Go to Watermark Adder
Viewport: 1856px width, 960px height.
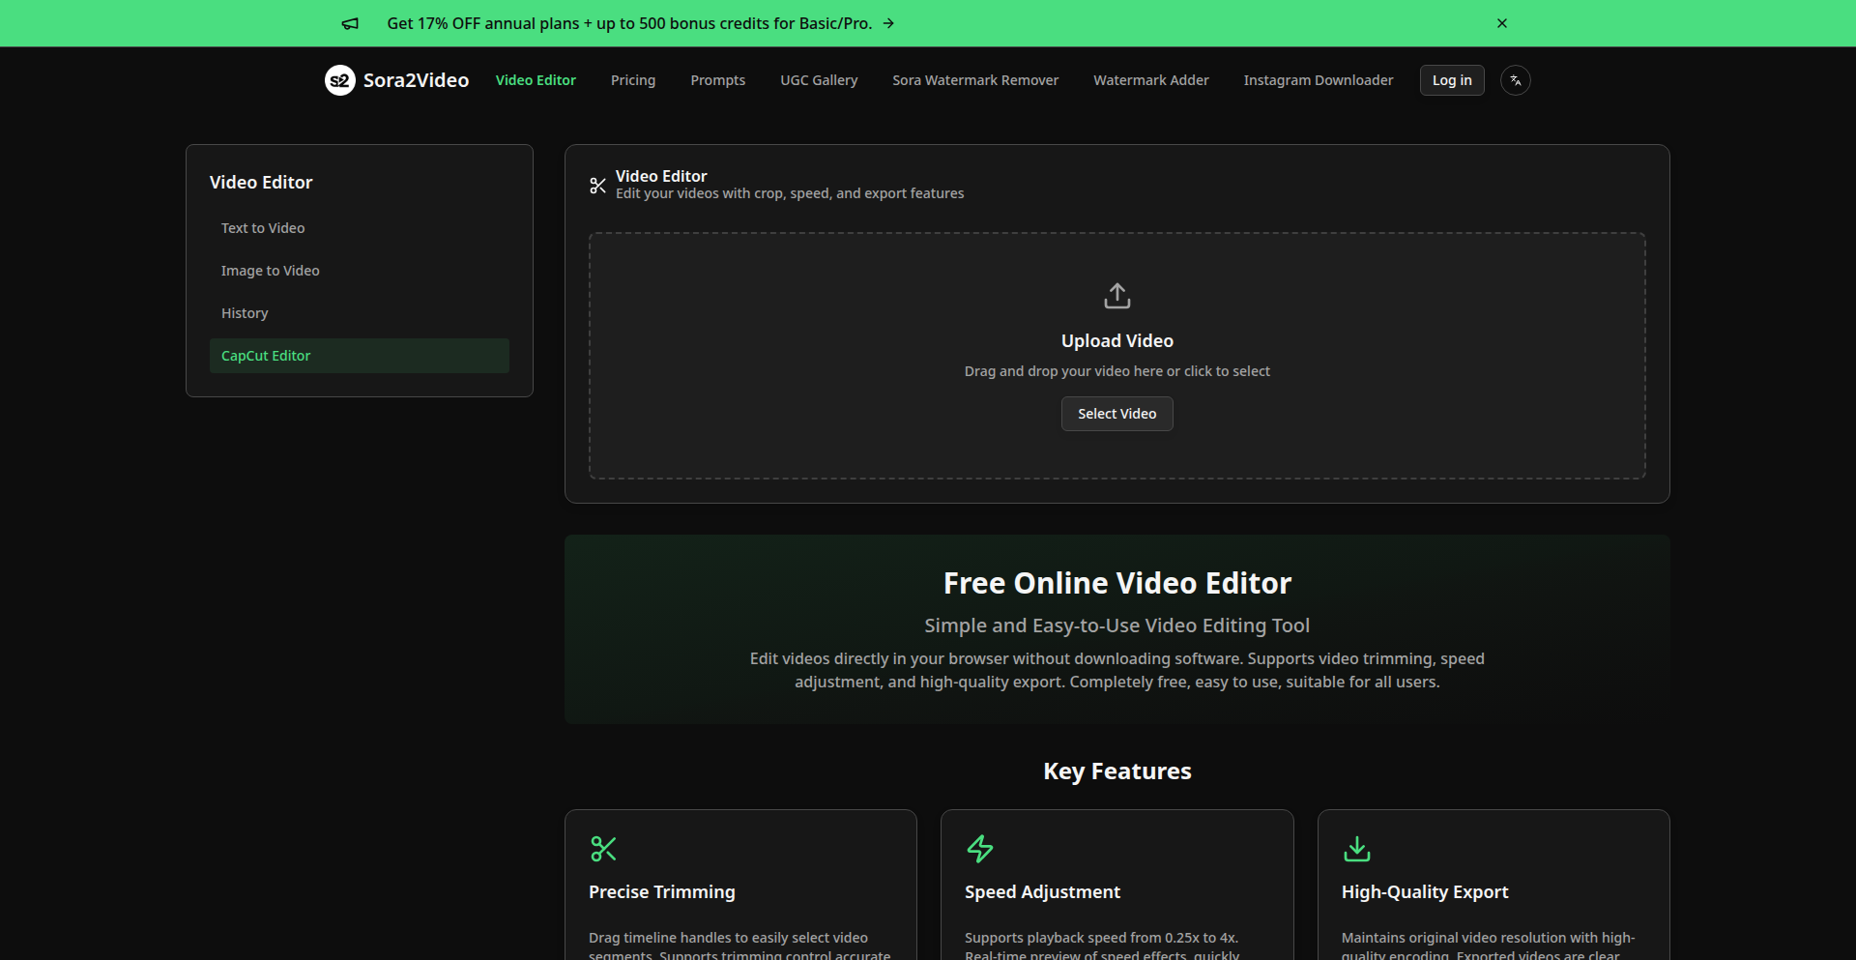click(x=1150, y=80)
